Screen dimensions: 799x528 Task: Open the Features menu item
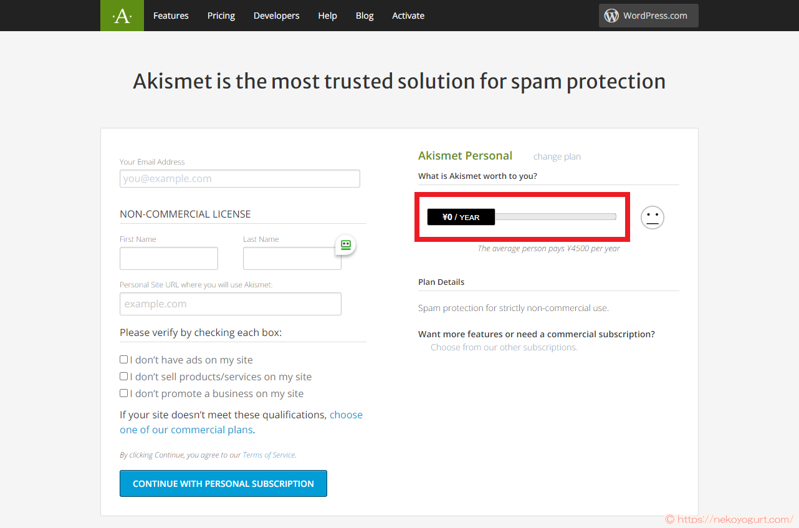(x=171, y=16)
